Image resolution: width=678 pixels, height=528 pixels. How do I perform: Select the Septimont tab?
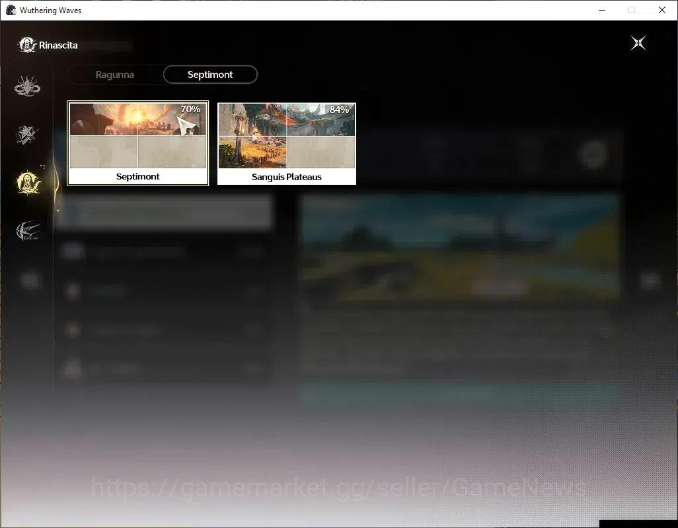(x=210, y=75)
